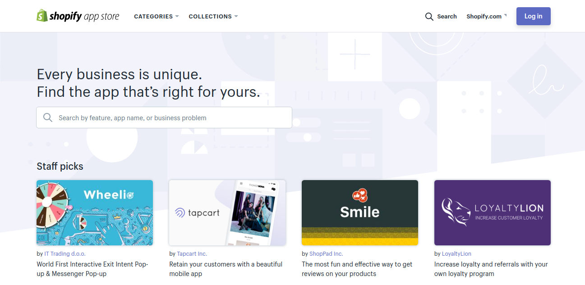Click the magnifying glass search icon in header

429,17
